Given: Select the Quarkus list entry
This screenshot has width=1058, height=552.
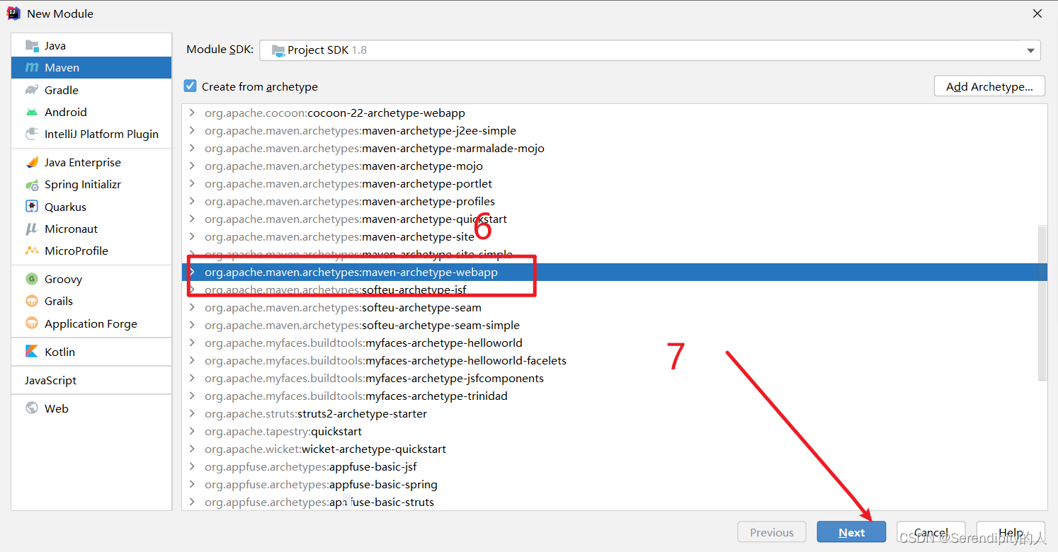Looking at the screenshot, I should click(91, 207).
